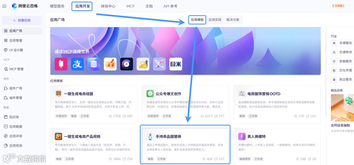The width and height of the screenshot is (354, 165).
Task: Open the gold coins arrow MCP icon
Action: [143, 64]
